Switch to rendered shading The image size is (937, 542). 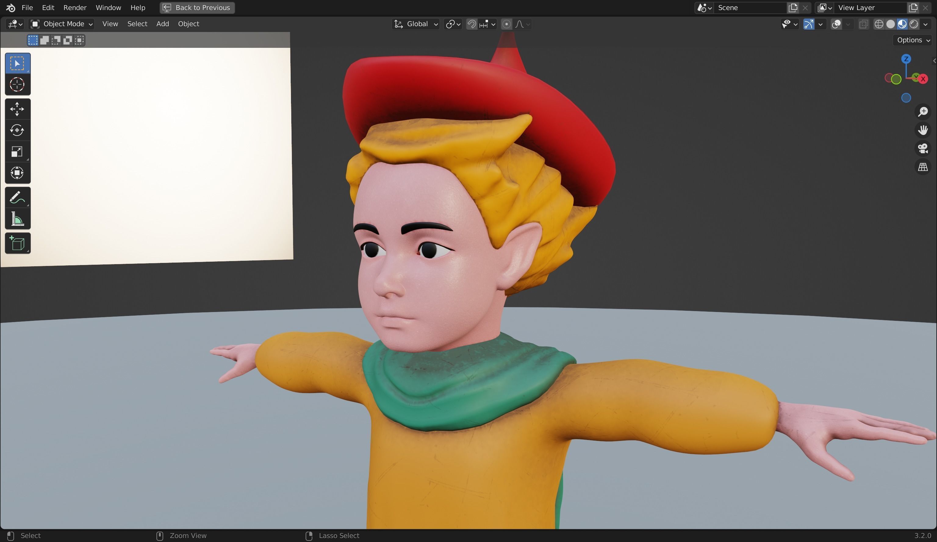pos(914,24)
